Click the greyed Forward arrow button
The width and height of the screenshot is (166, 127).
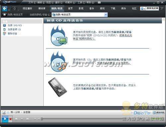coord(14,9)
